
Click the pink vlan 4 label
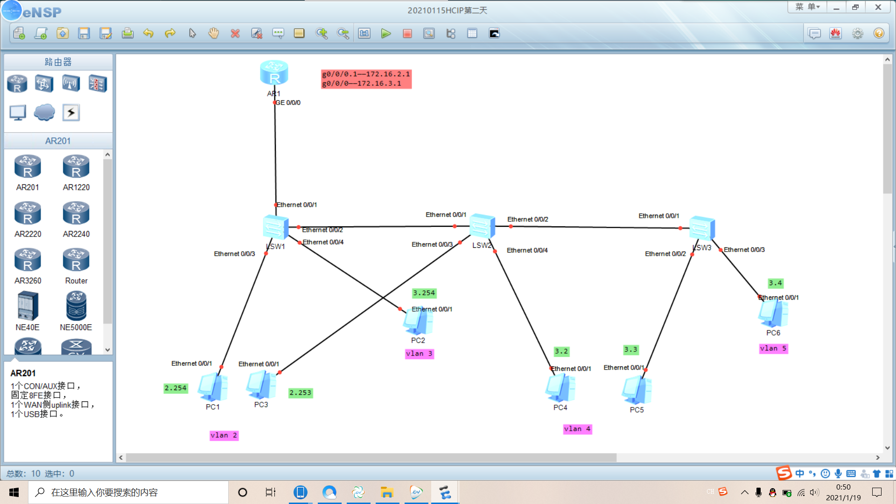point(577,429)
